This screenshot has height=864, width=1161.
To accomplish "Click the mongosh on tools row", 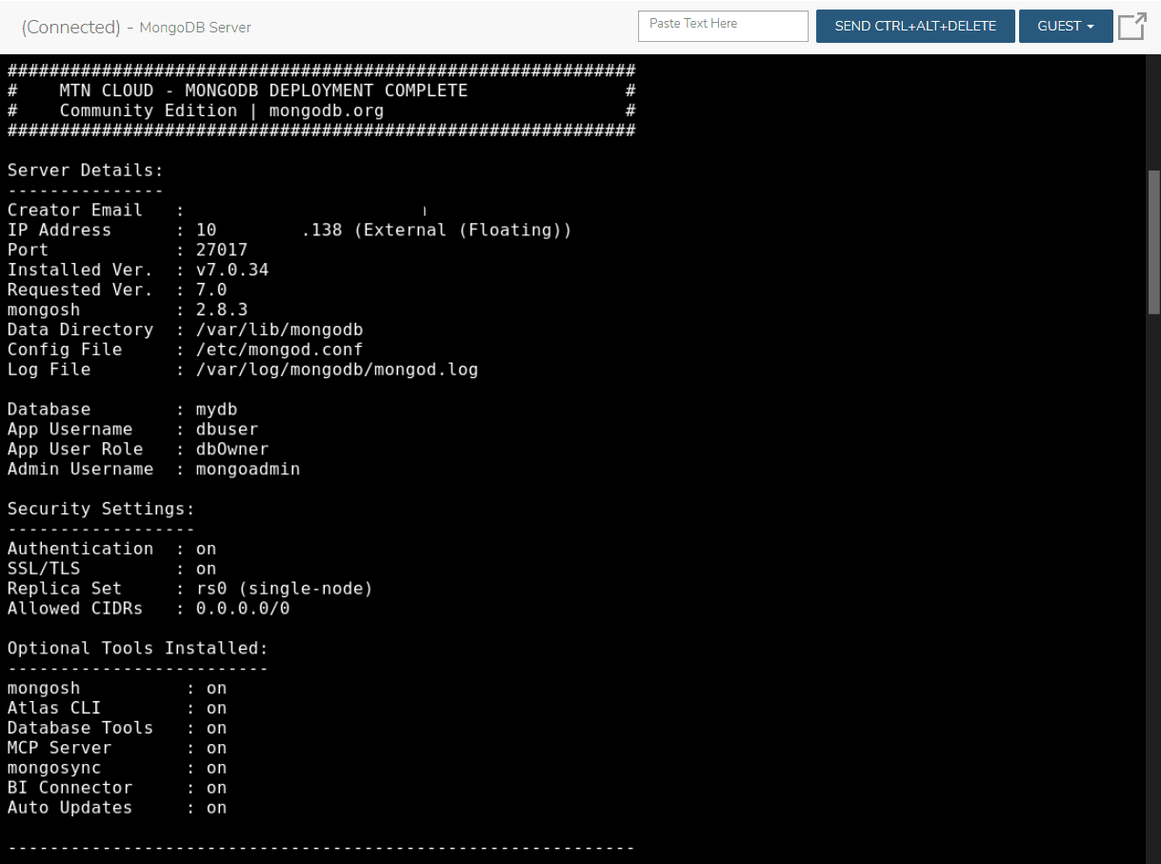I will coord(117,690).
